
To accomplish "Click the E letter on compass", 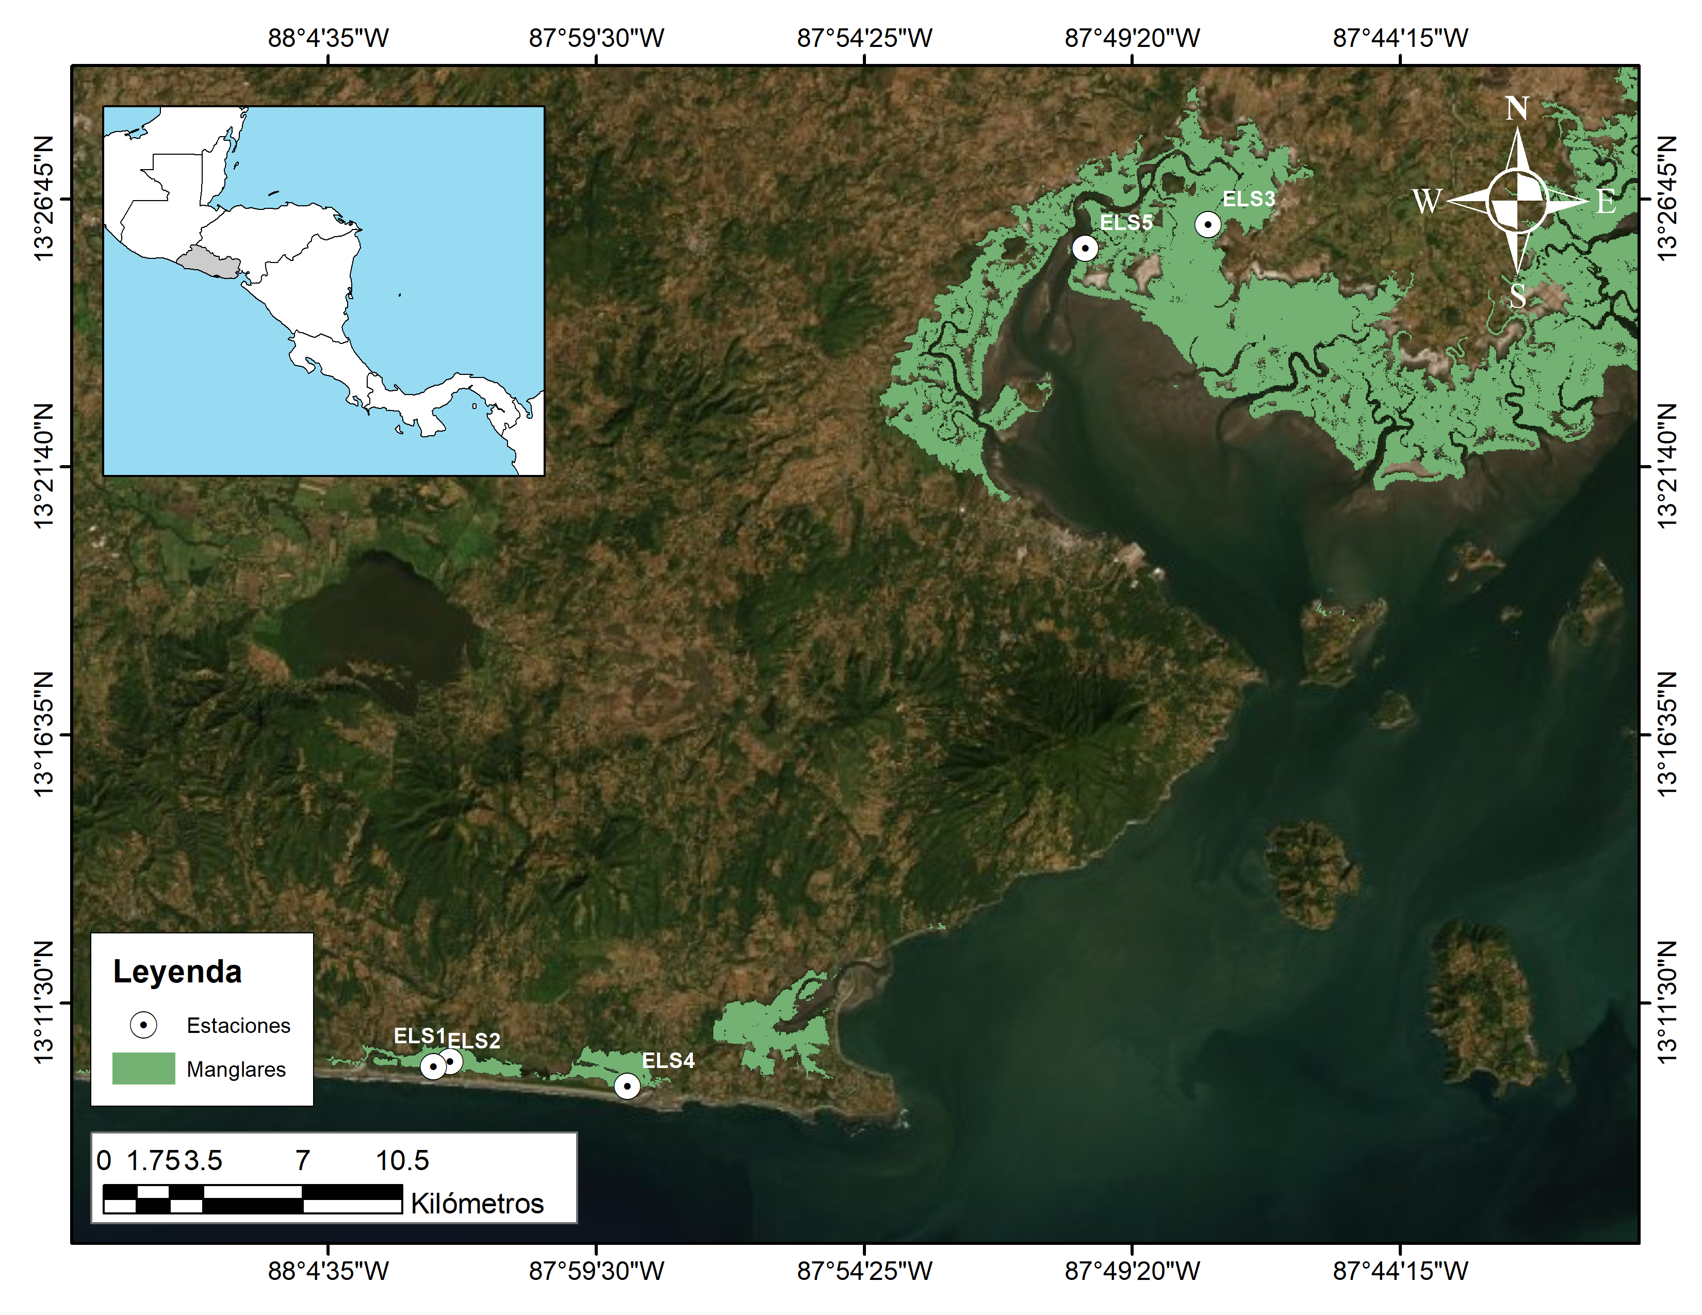I will click(x=1606, y=202).
